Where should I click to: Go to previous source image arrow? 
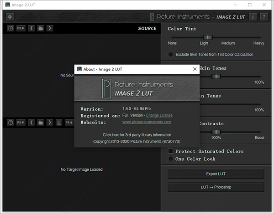[x=32, y=28]
